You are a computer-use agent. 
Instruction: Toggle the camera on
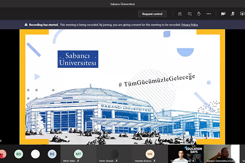pos(223,14)
